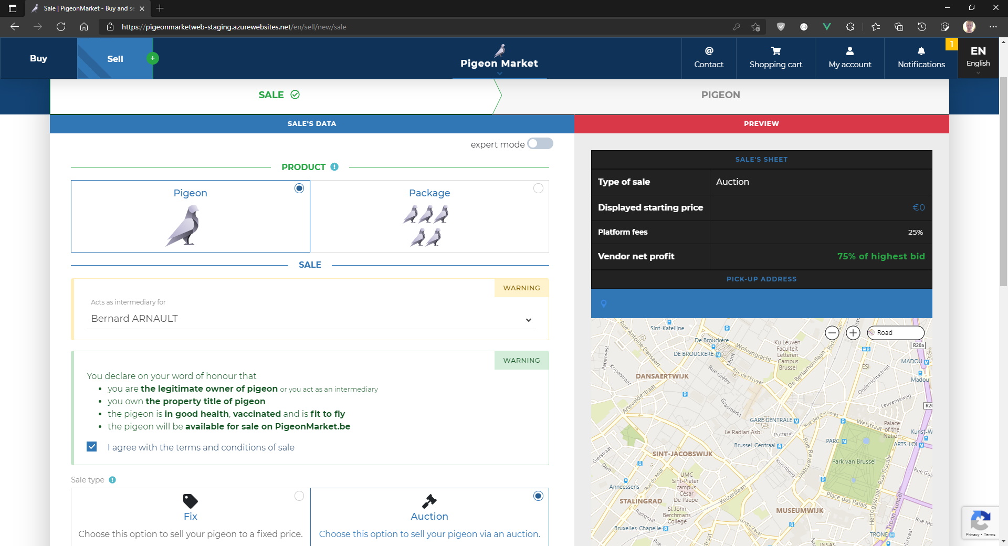Click the Fix price tag icon
This screenshot has height=546, width=1008.
[190, 501]
